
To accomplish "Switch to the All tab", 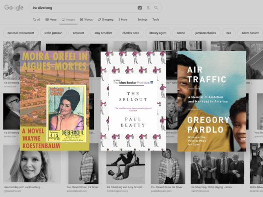I will (36, 20).
